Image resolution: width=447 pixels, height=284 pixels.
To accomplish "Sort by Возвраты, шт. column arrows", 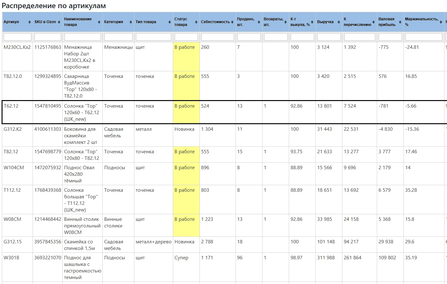I will (285, 22).
